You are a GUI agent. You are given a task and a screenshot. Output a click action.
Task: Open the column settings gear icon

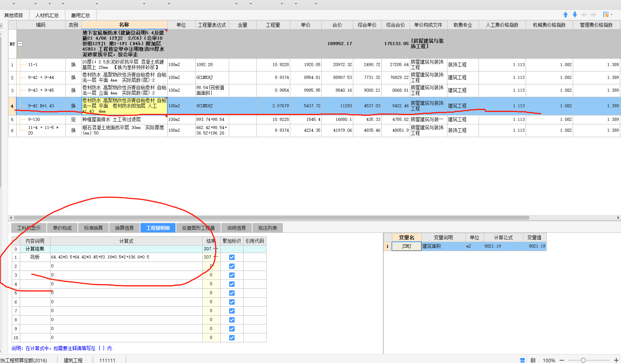click(x=606, y=14)
